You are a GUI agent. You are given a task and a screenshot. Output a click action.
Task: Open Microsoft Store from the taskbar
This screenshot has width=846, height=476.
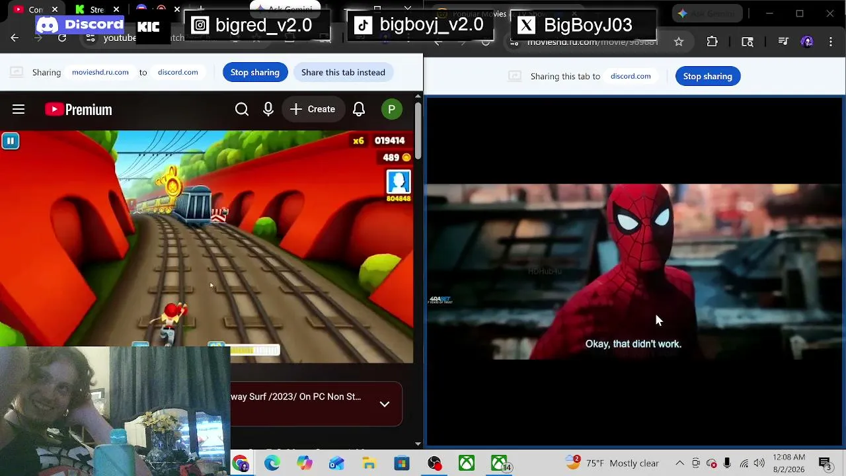point(402,463)
